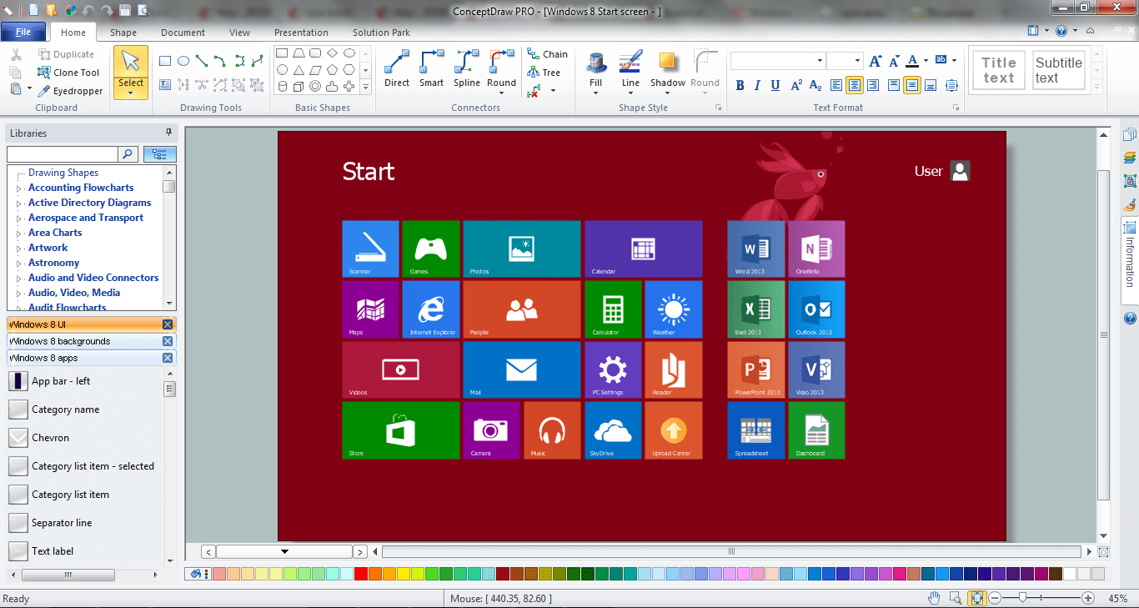Select the Rectangle drawing tool
1139x608 pixels.
[165, 62]
